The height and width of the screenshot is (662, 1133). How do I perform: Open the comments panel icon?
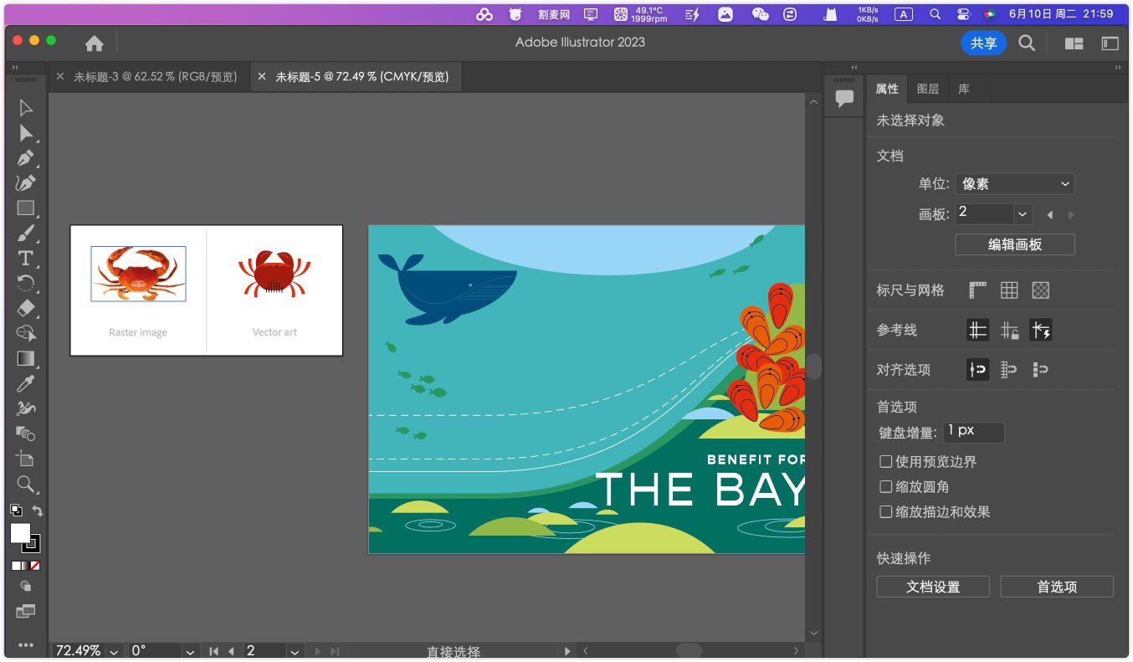pyautogui.click(x=844, y=98)
